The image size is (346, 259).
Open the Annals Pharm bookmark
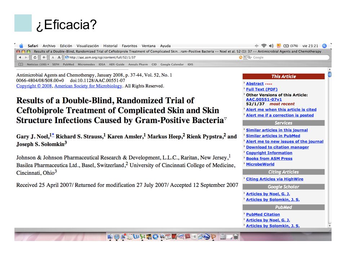point(138,64)
